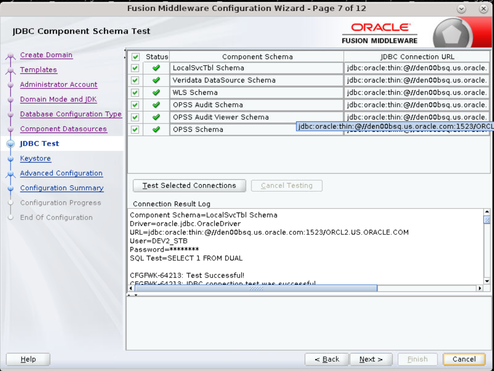Click the Create Domain step node icon
Image resolution: width=494 pixels, height=371 pixels.
click(11, 56)
